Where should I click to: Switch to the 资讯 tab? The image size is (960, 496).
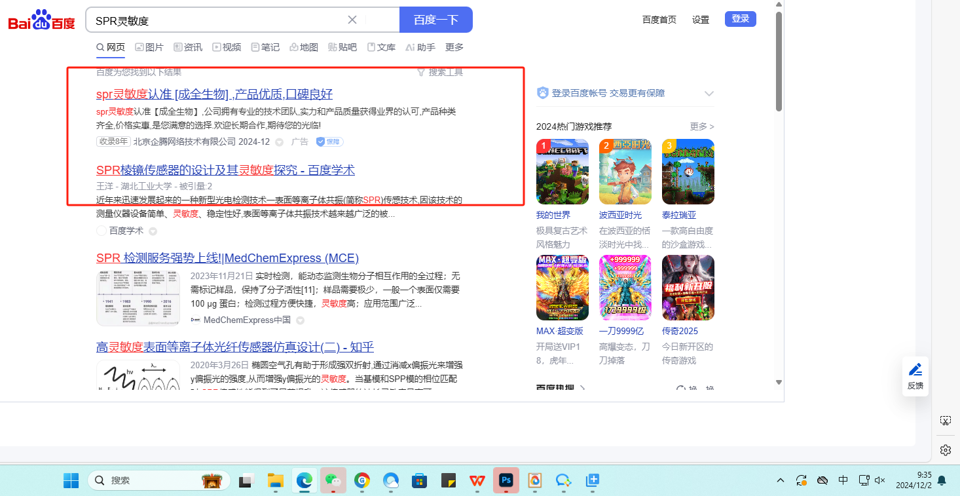pyautogui.click(x=188, y=47)
